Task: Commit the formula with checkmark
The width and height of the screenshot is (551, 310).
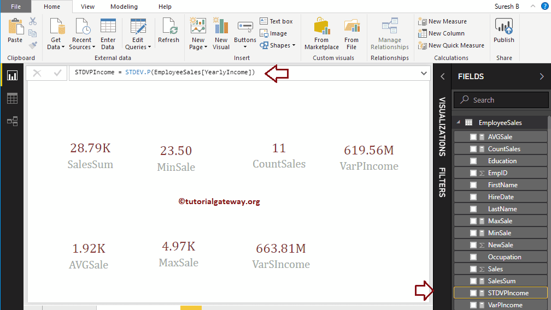Action: (x=57, y=73)
